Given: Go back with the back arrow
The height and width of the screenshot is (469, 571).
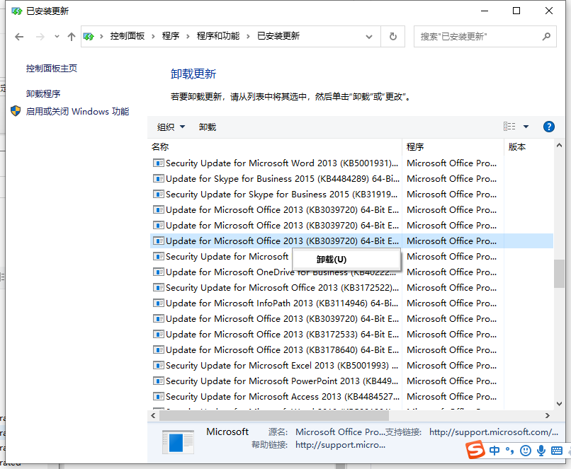Looking at the screenshot, I should coord(19,36).
